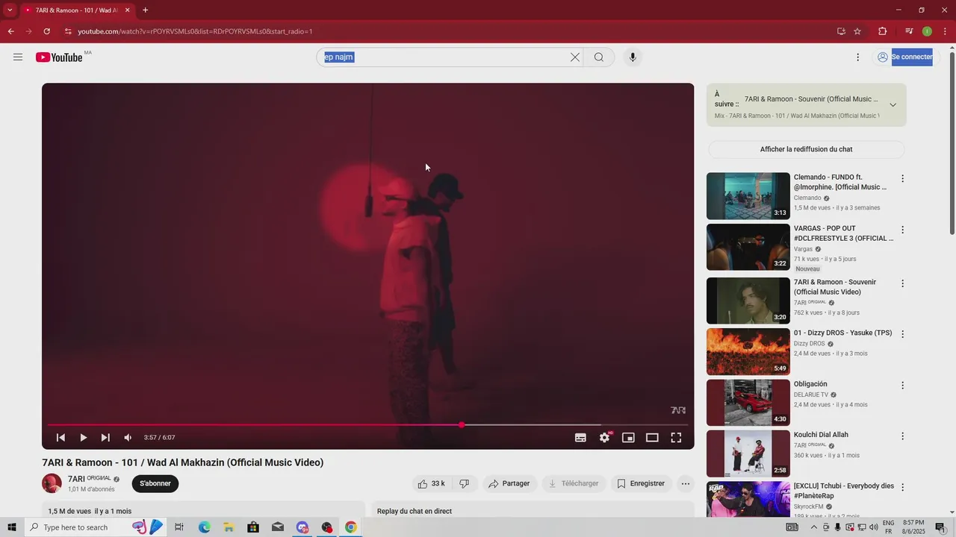Click the progress bar scrubber dot
Viewport: 956px width, 537px height.
pyautogui.click(x=462, y=425)
